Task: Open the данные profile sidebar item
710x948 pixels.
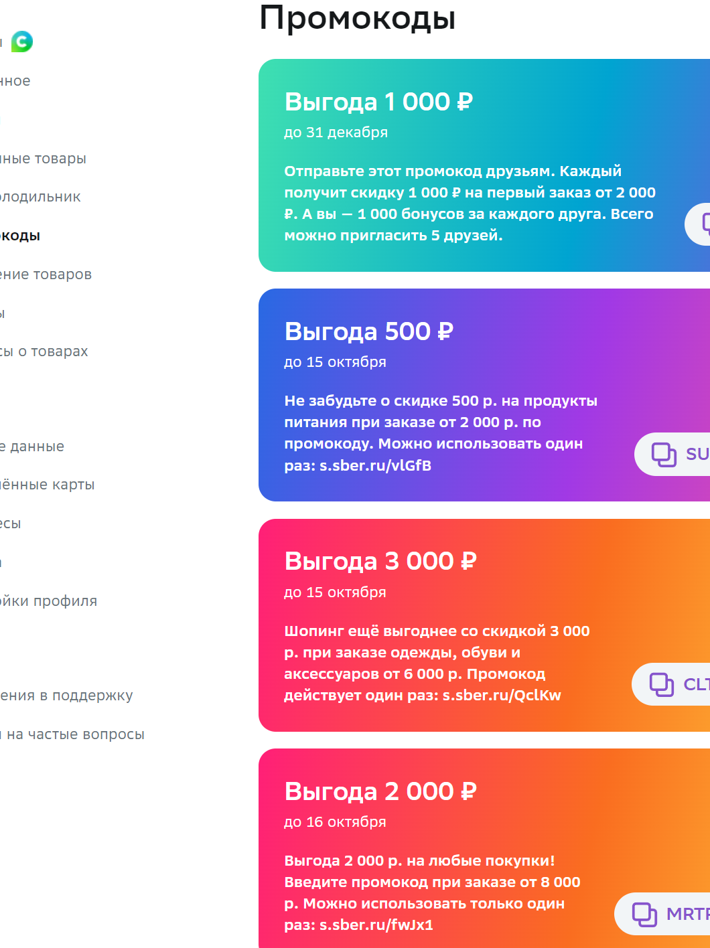Action: click(32, 447)
